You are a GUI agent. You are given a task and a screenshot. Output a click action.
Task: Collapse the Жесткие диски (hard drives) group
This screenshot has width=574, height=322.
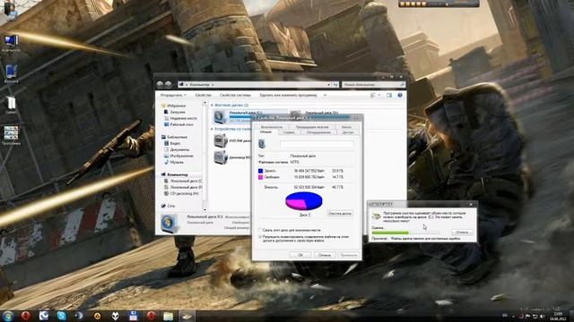(x=212, y=106)
